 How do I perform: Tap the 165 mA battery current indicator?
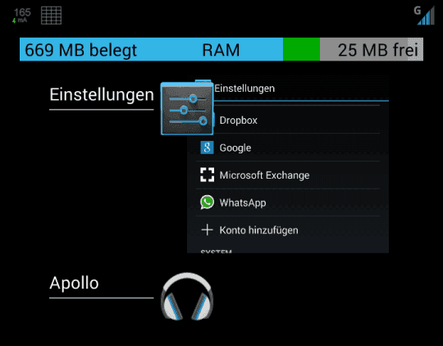click(x=21, y=16)
